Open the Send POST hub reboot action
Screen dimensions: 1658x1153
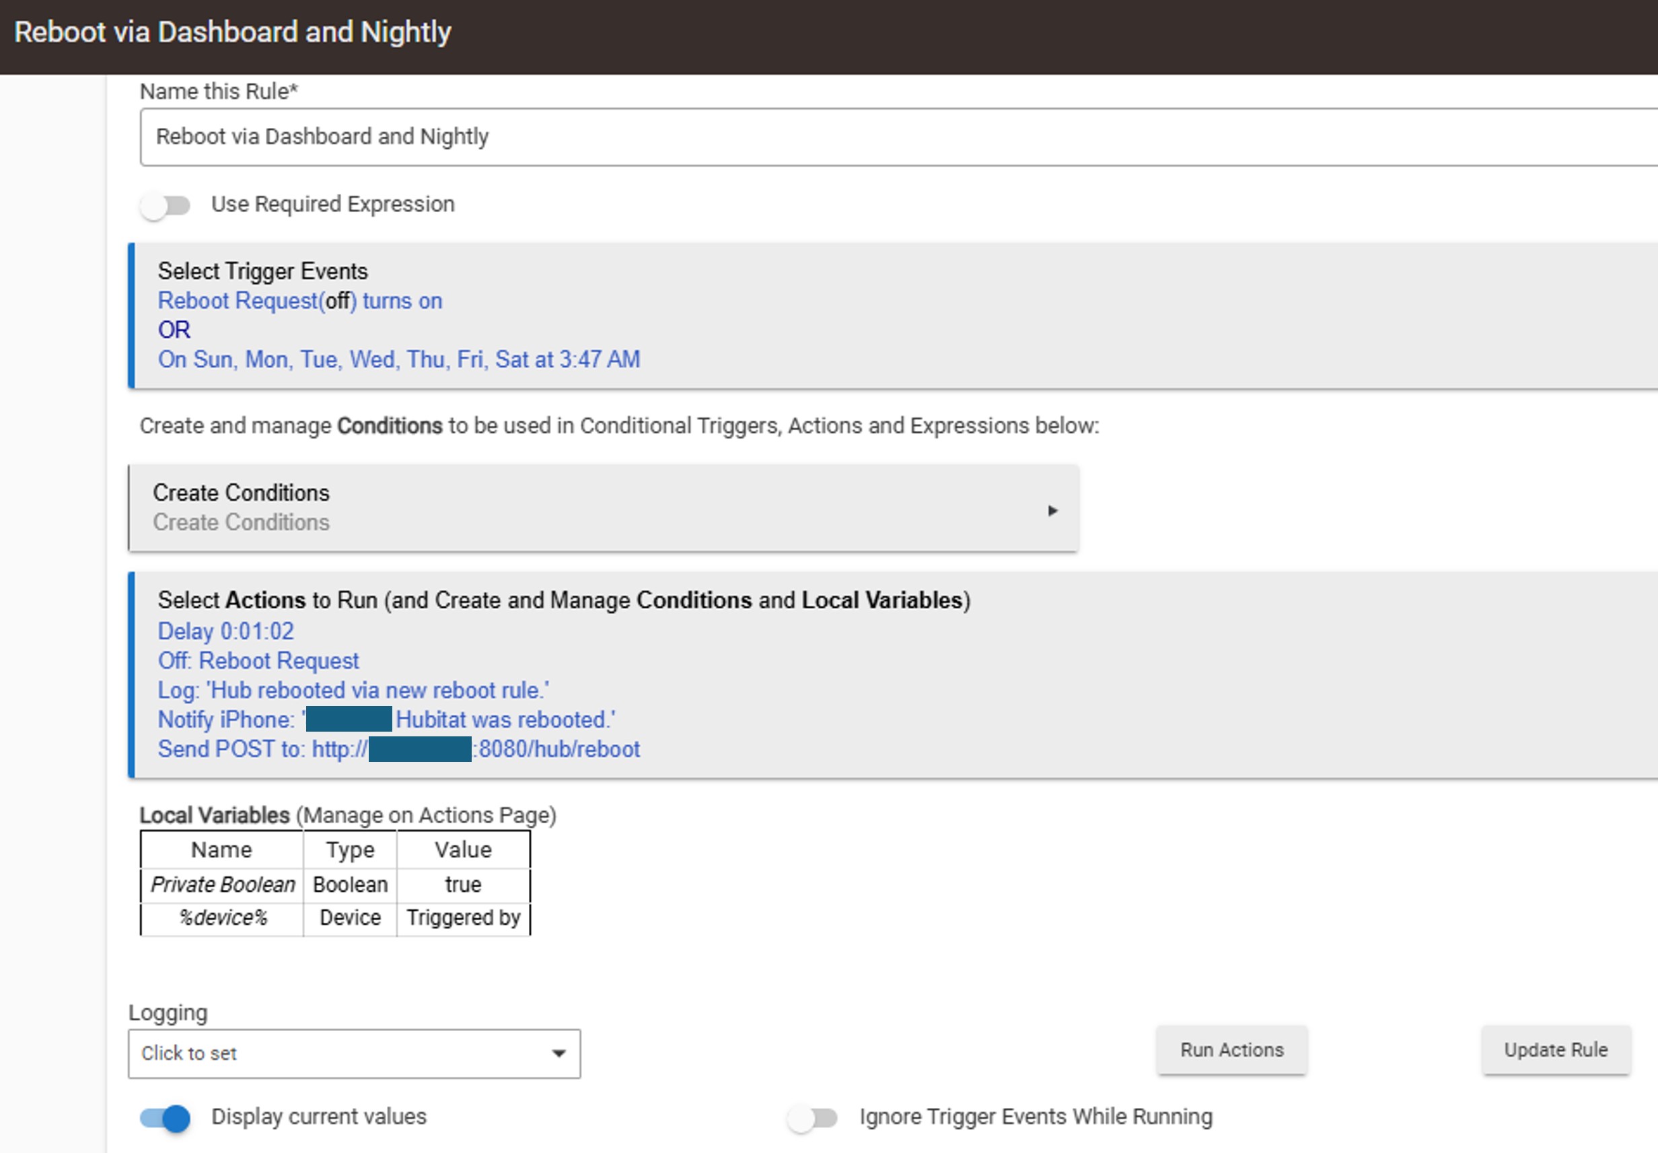(x=398, y=749)
